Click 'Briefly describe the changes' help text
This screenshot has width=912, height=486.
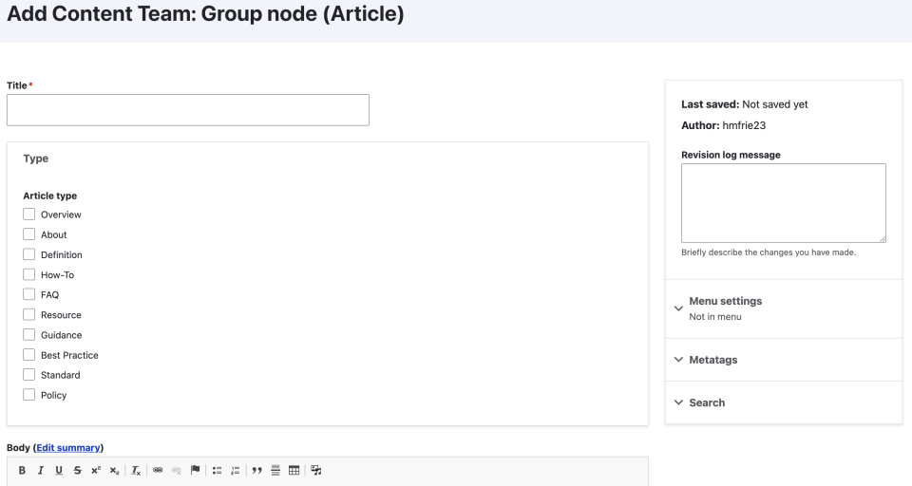(x=769, y=252)
